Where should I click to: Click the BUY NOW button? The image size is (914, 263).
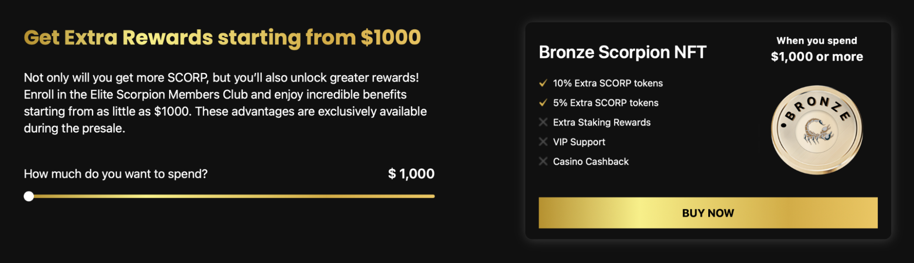708,213
